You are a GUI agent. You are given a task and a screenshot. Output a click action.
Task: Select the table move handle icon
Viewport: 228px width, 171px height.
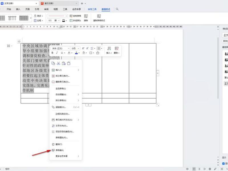click(x=19, y=41)
